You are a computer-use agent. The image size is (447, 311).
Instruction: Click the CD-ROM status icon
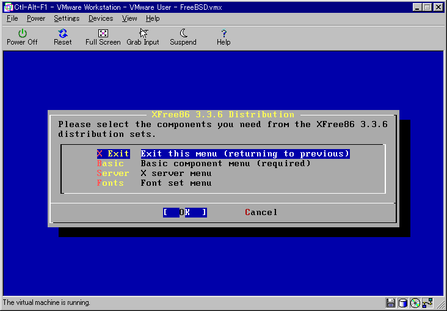coord(415,303)
